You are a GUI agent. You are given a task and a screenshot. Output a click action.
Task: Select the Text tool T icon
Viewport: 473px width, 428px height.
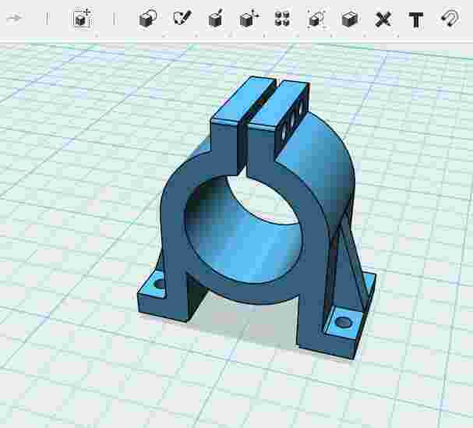pos(415,20)
